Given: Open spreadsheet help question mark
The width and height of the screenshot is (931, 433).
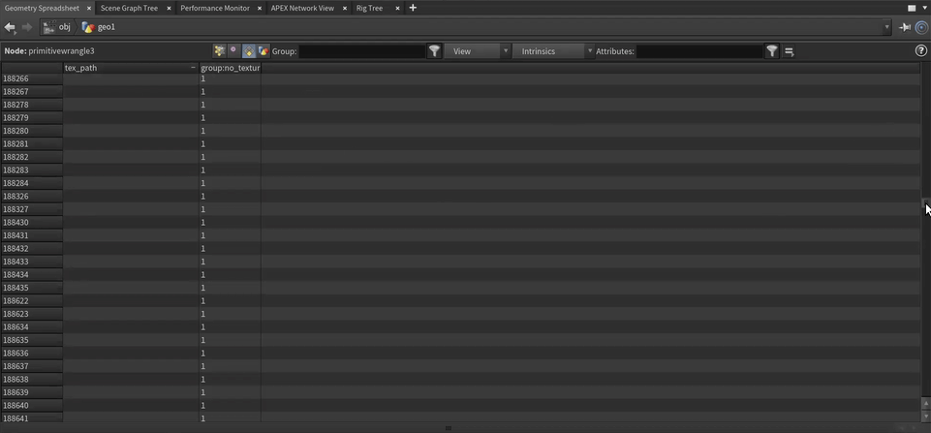Looking at the screenshot, I should (x=920, y=51).
